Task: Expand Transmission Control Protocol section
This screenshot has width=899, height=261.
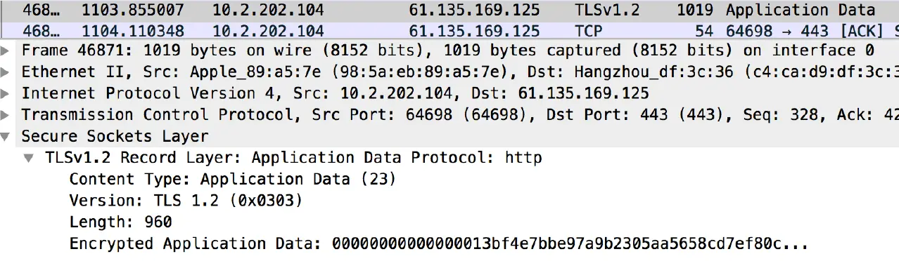Action: coord(6,115)
